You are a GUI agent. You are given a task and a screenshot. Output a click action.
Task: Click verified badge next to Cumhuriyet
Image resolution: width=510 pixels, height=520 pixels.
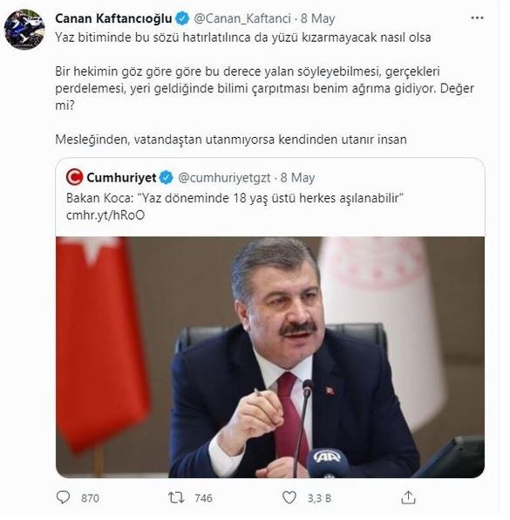click(167, 178)
